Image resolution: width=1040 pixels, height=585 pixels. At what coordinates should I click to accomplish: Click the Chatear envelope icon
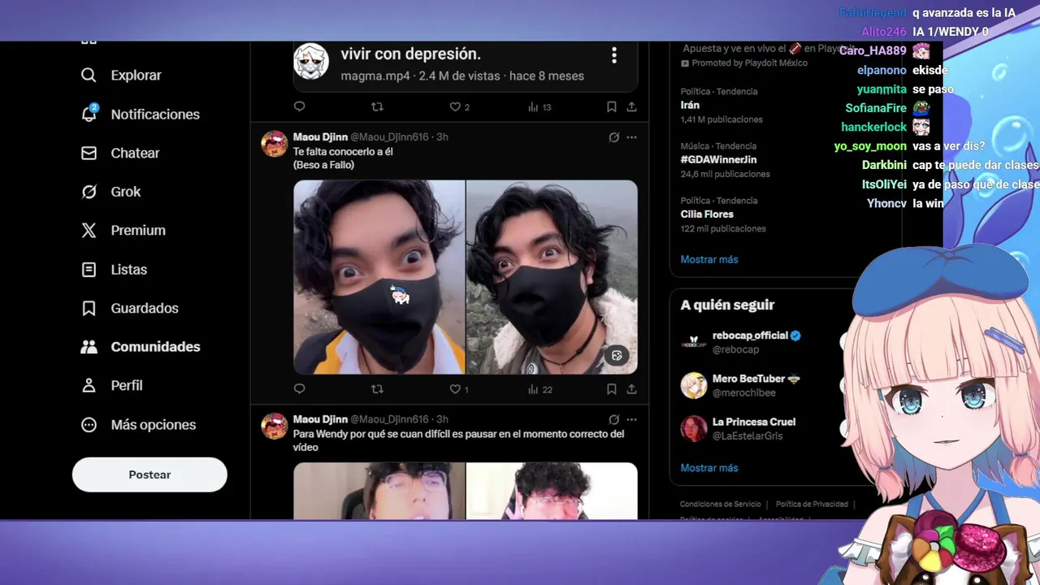point(89,153)
